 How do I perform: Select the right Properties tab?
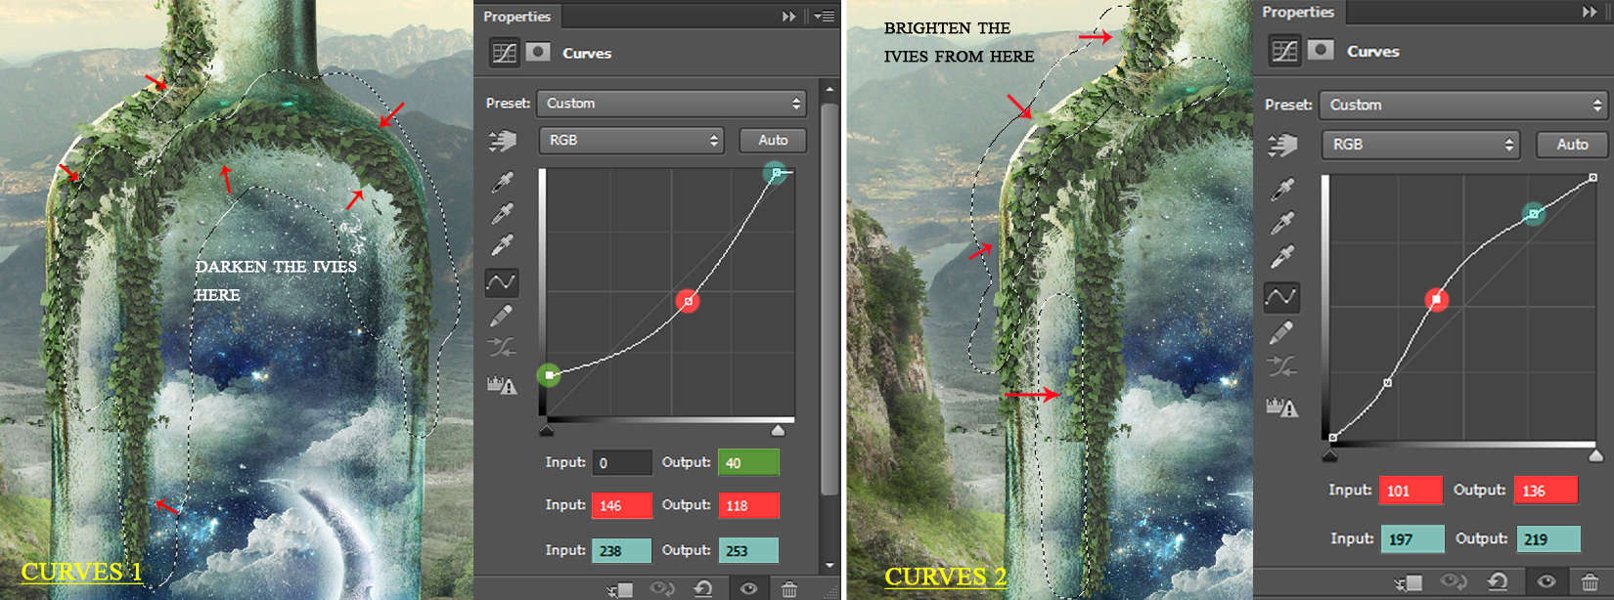1297,13
